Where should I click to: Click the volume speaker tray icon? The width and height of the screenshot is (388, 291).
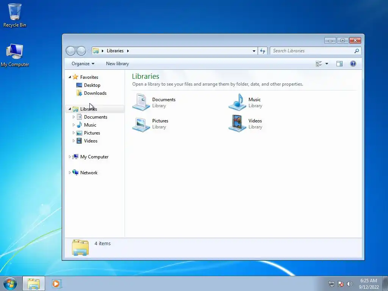(350, 284)
